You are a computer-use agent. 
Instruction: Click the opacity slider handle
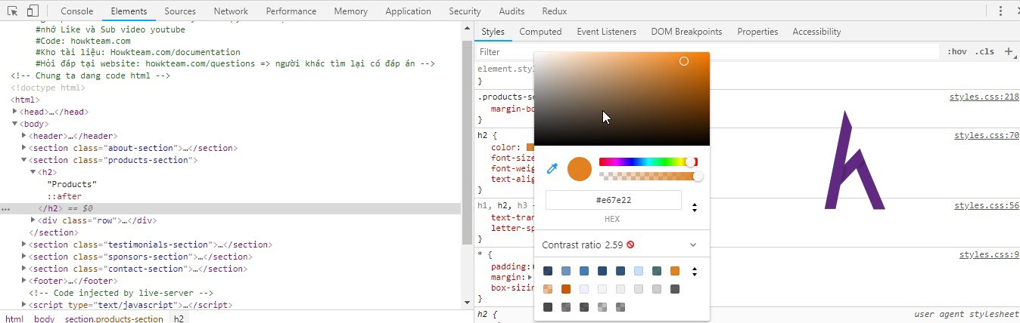click(x=698, y=176)
